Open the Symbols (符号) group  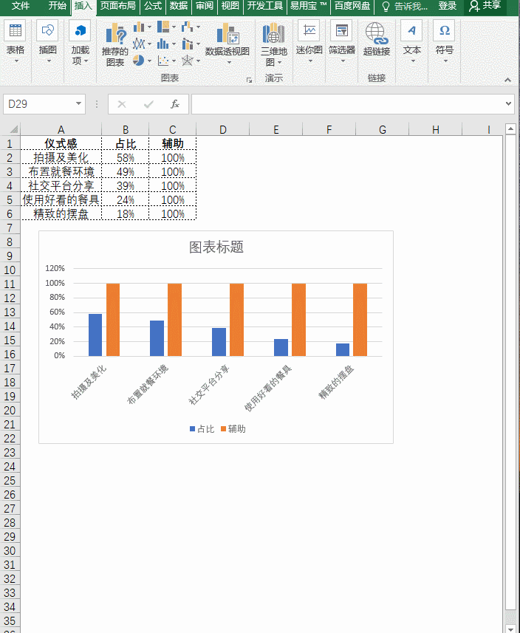(x=445, y=43)
